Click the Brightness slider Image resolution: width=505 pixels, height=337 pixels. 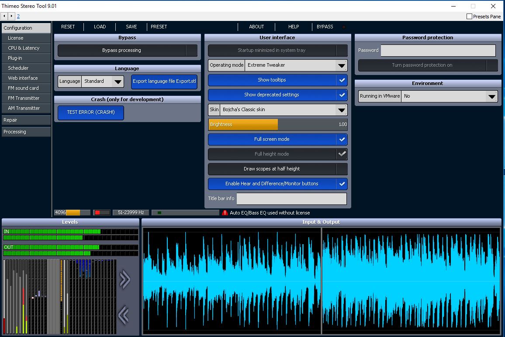click(x=278, y=124)
